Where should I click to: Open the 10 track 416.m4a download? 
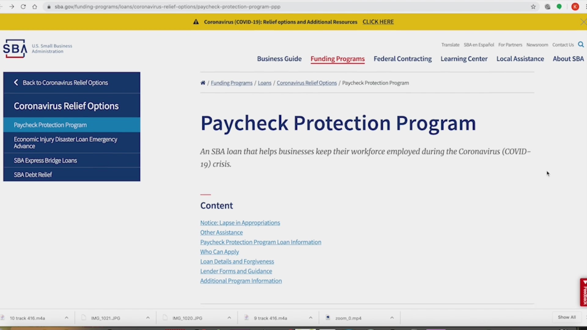(27, 318)
